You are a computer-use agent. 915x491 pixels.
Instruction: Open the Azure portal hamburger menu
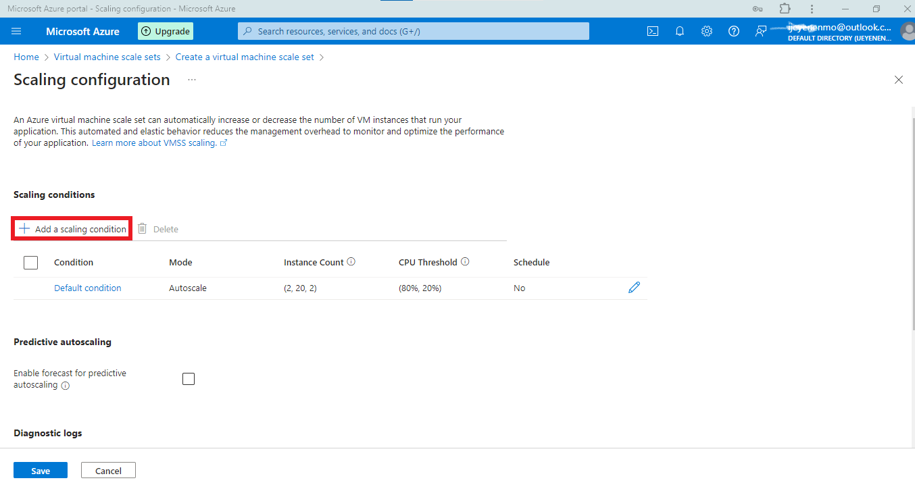pyautogui.click(x=17, y=31)
